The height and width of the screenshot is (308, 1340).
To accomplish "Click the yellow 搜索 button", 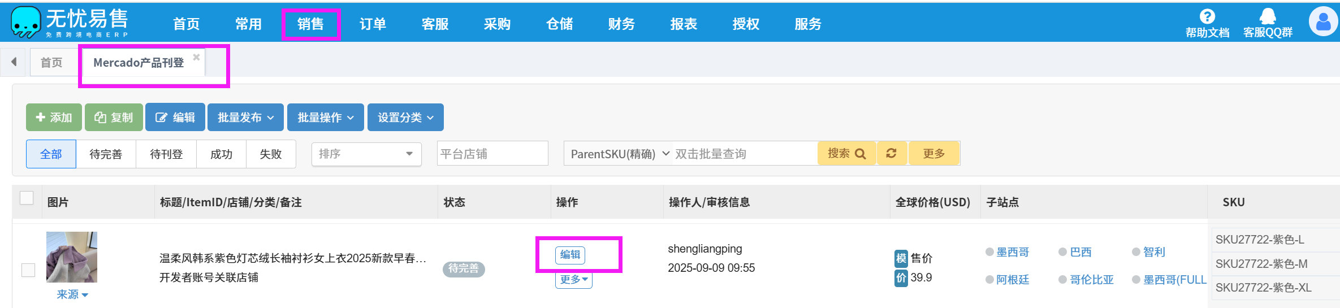I will coord(846,153).
